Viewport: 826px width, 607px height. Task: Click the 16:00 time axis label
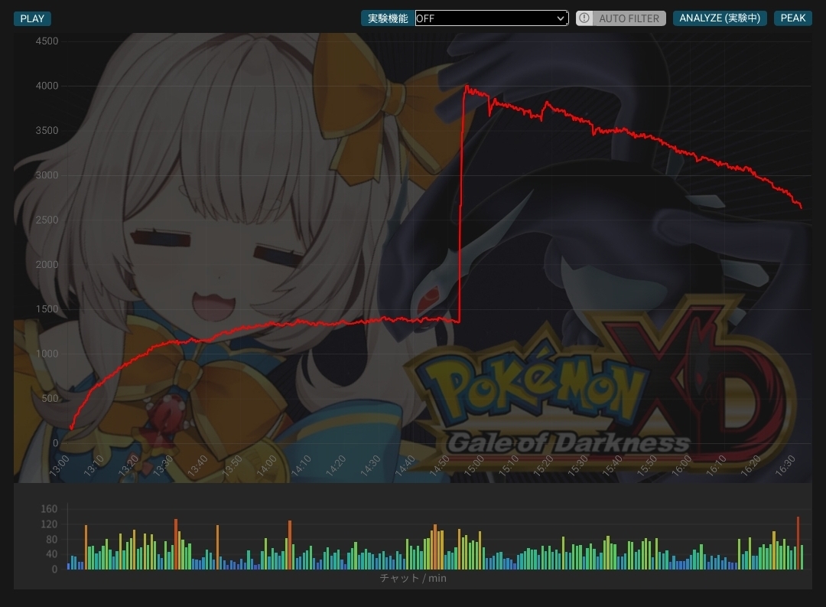(x=681, y=466)
